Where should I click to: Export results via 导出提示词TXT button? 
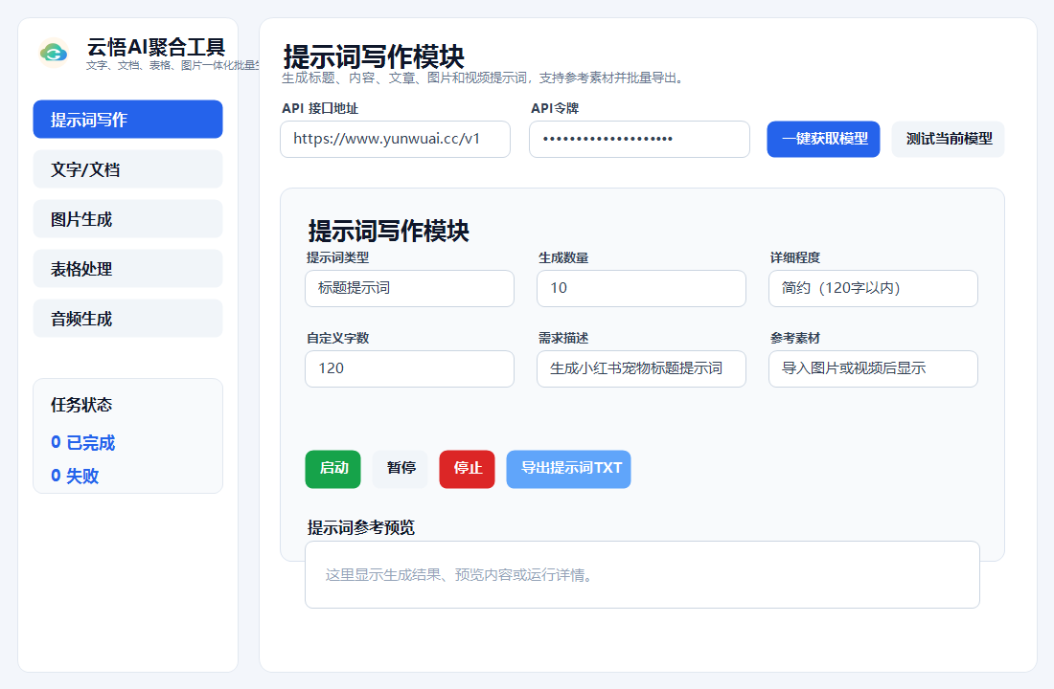pos(568,469)
